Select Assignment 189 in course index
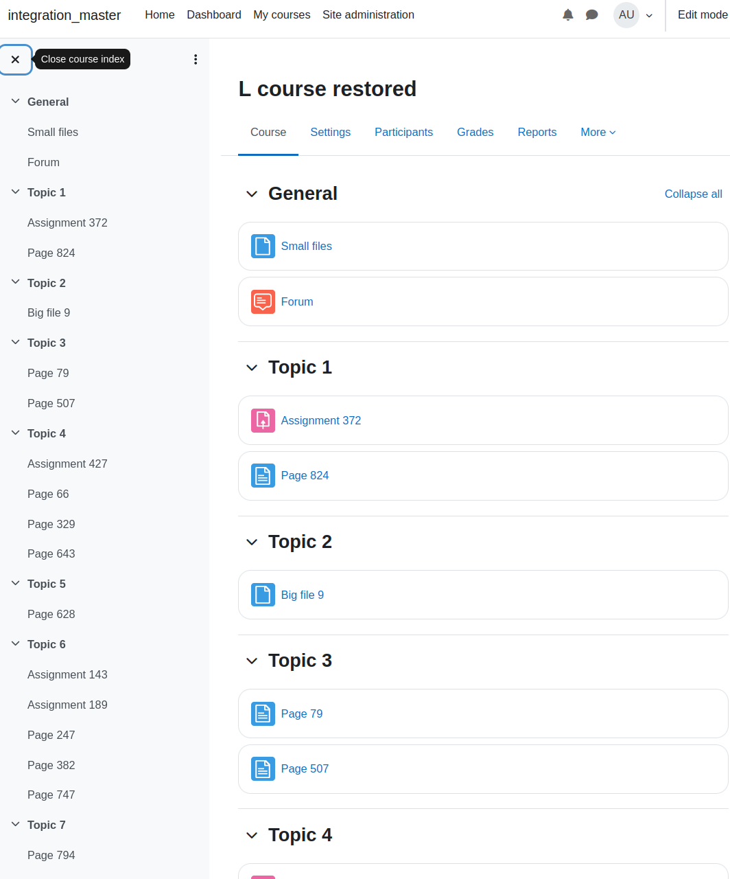730x879 pixels. [67, 705]
